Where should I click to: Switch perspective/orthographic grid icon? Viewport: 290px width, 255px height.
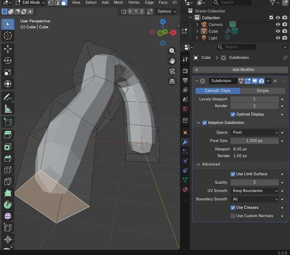pyautogui.click(x=172, y=81)
